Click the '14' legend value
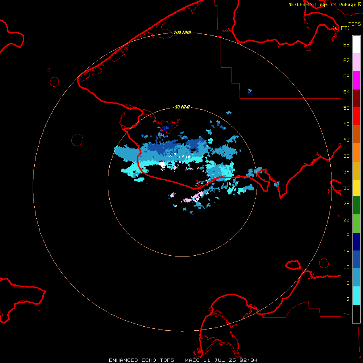Screen dimensions: 363x363 coord(346,251)
